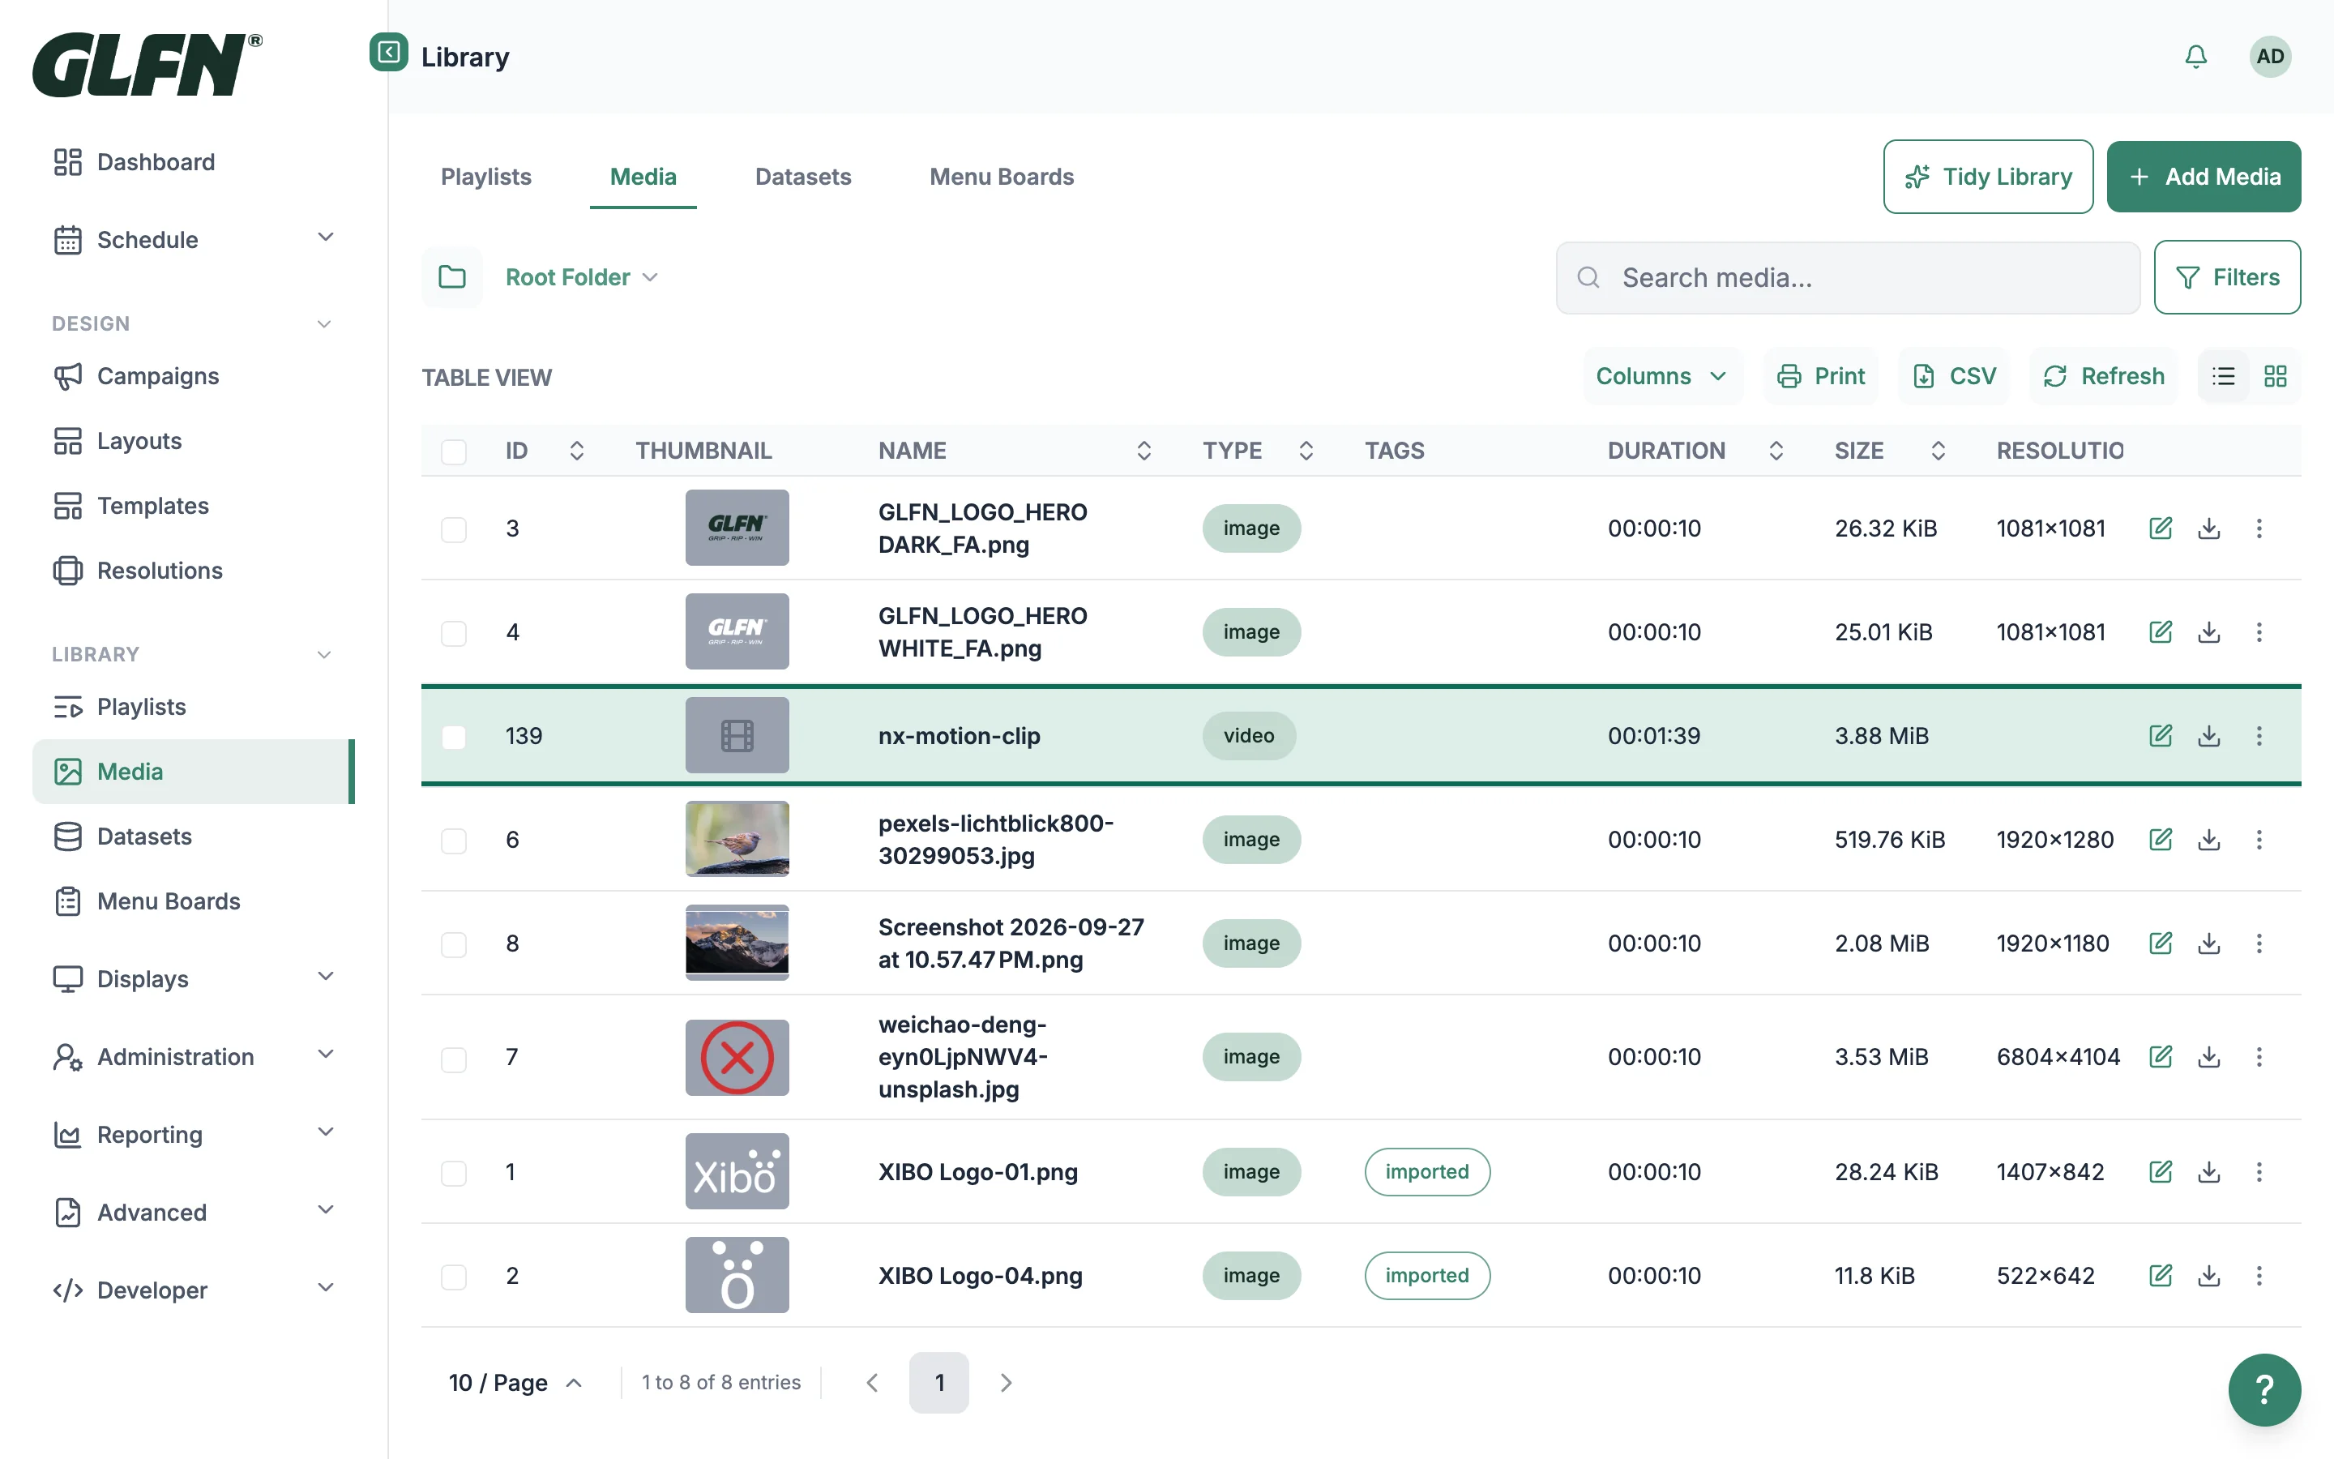
Task: Edit the XIBO Logo-04.png entry
Action: [2161, 1276]
